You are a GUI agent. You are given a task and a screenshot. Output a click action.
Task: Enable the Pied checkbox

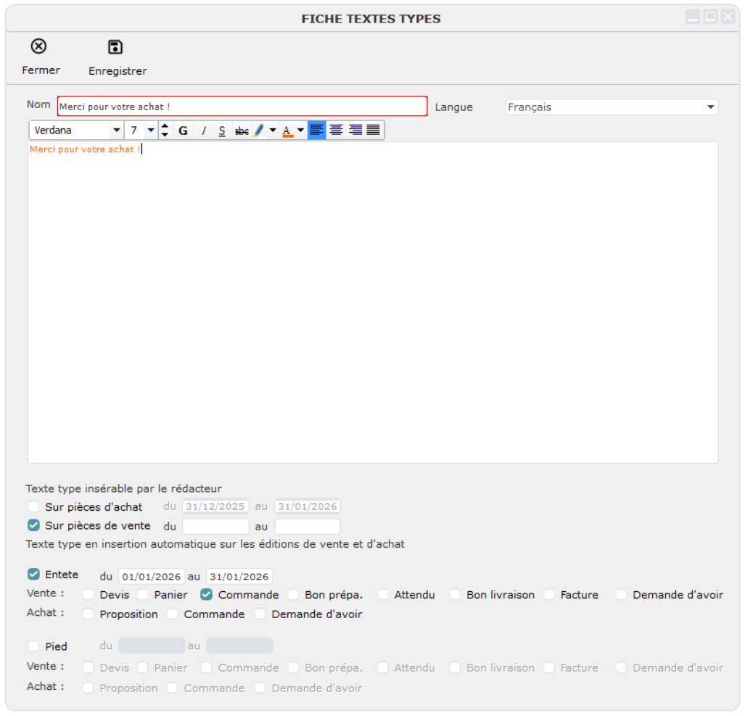tap(33, 646)
